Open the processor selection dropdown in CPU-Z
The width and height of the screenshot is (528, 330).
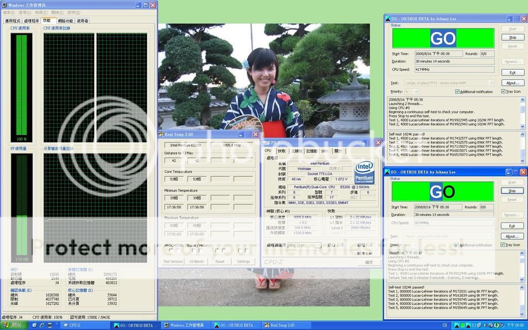point(318,244)
